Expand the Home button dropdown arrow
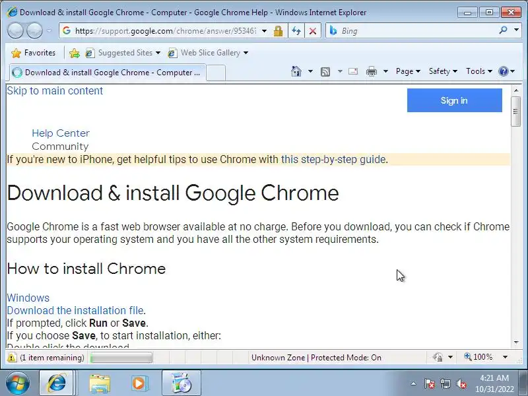The height and width of the screenshot is (396, 528). (x=310, y=71)
